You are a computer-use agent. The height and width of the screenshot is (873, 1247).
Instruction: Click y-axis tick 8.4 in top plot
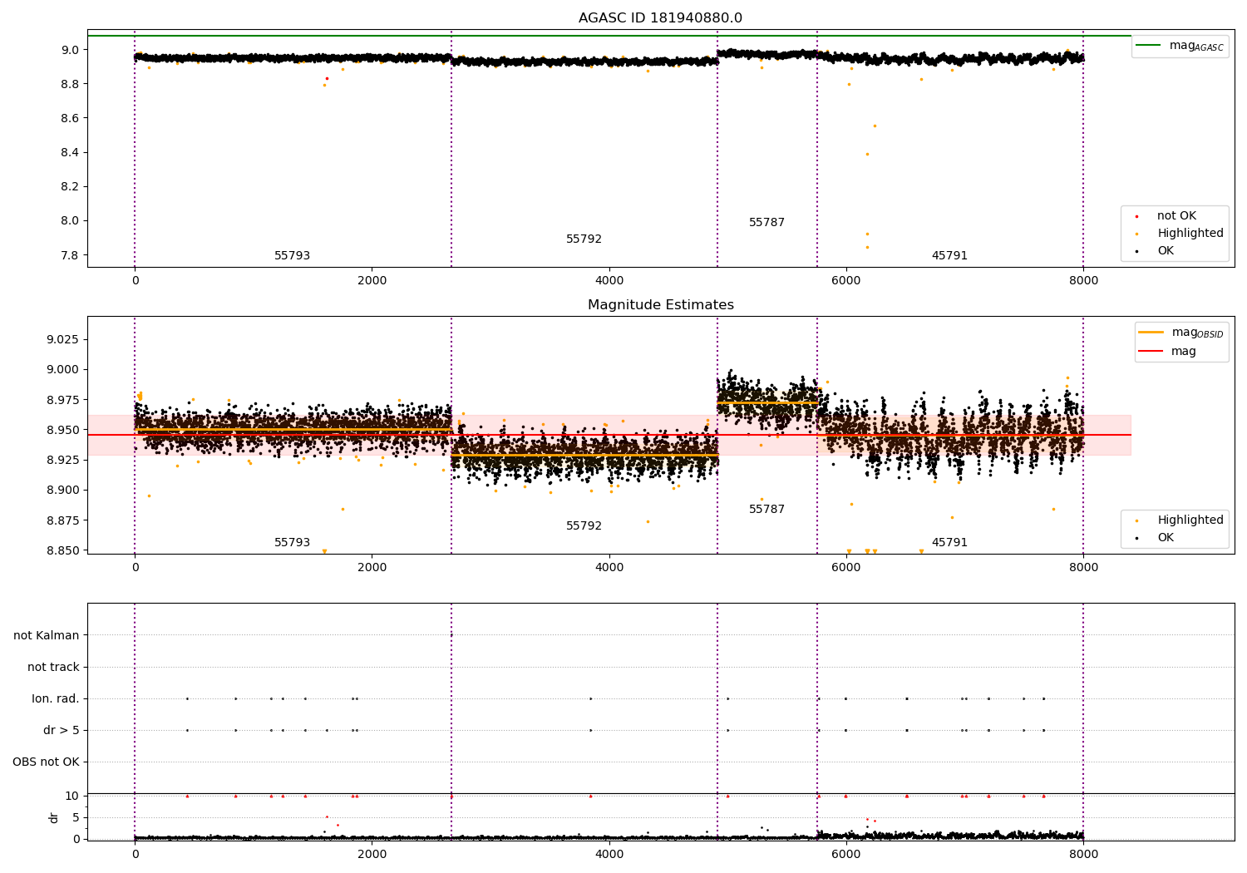coord(70,153)
